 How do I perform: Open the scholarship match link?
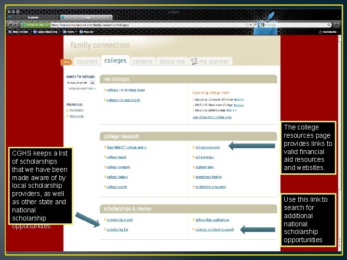120,220
